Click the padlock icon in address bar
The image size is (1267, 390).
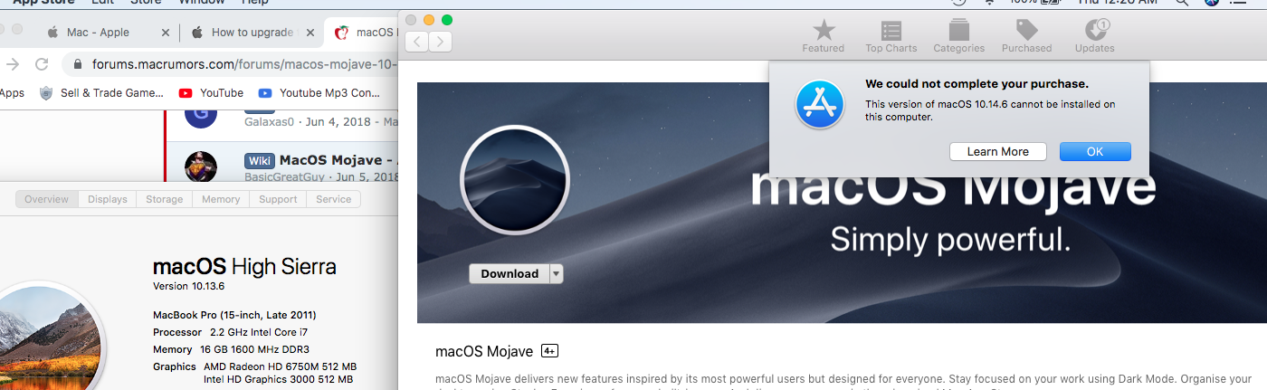77,64
